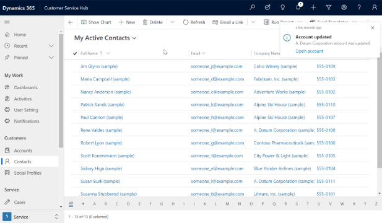
Task: Click Run Report command
Action: click(x=279, y=22)
